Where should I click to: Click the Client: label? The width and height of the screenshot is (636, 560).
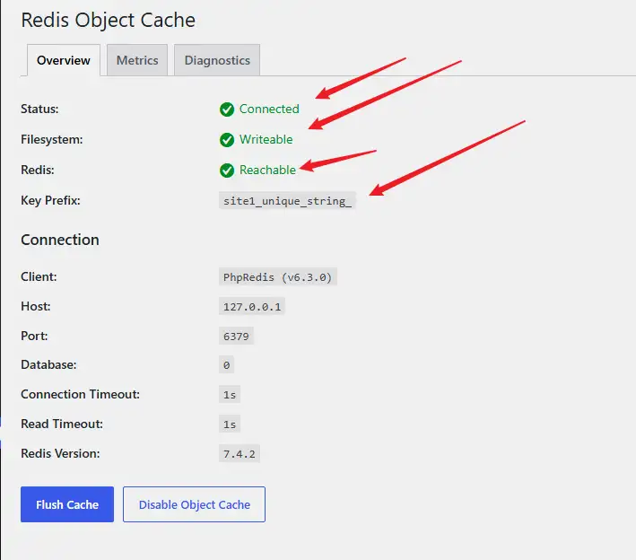tap(39, 276)
